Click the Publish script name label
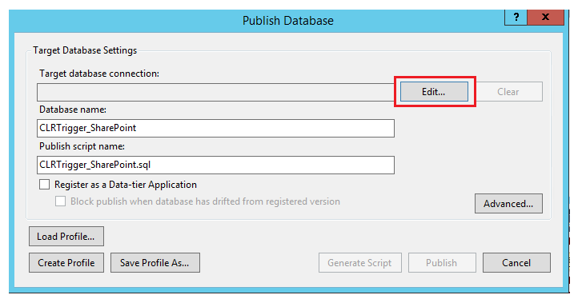 [x=82, y=146]
